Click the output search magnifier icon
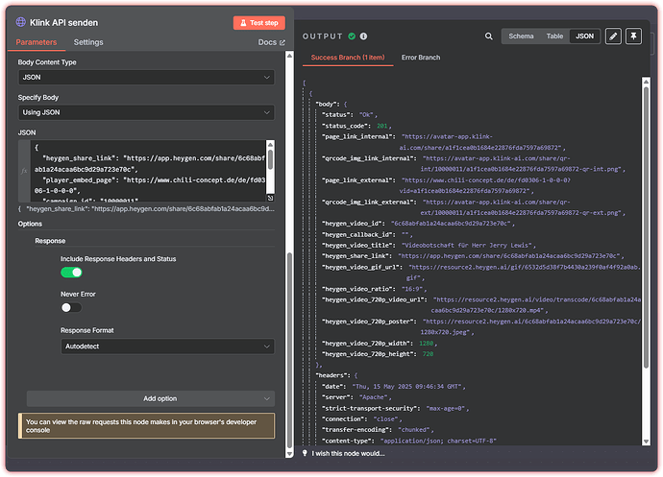663x477 pixels. [x=488, y=36]
